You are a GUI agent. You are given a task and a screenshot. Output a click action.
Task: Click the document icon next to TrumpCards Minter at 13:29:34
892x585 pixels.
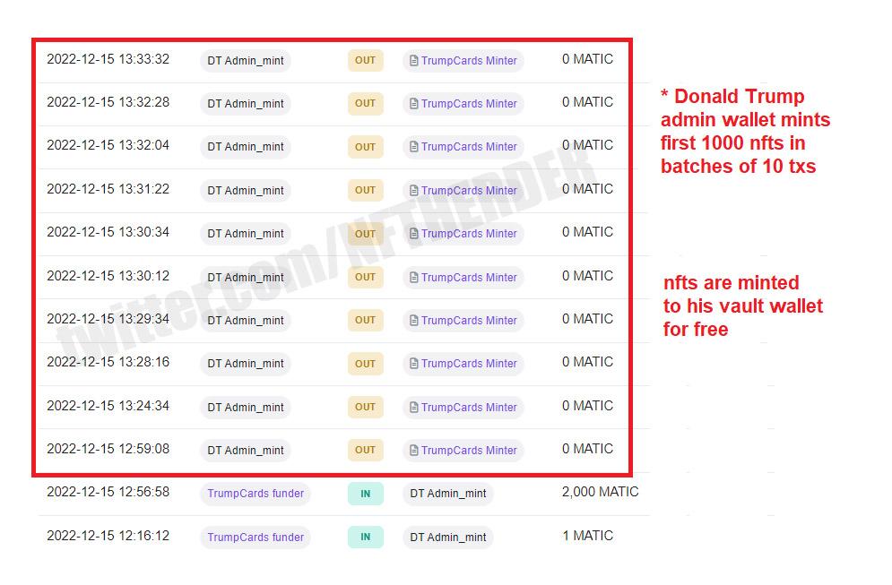412,320
